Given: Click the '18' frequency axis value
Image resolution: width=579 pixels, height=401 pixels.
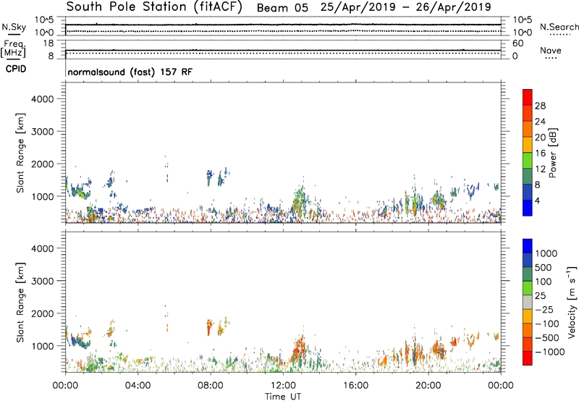Looking at the screenshot, I should [48, 43].
